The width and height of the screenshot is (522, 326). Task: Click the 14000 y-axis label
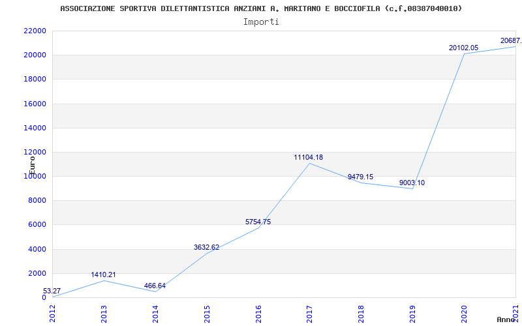click(35, 128)
